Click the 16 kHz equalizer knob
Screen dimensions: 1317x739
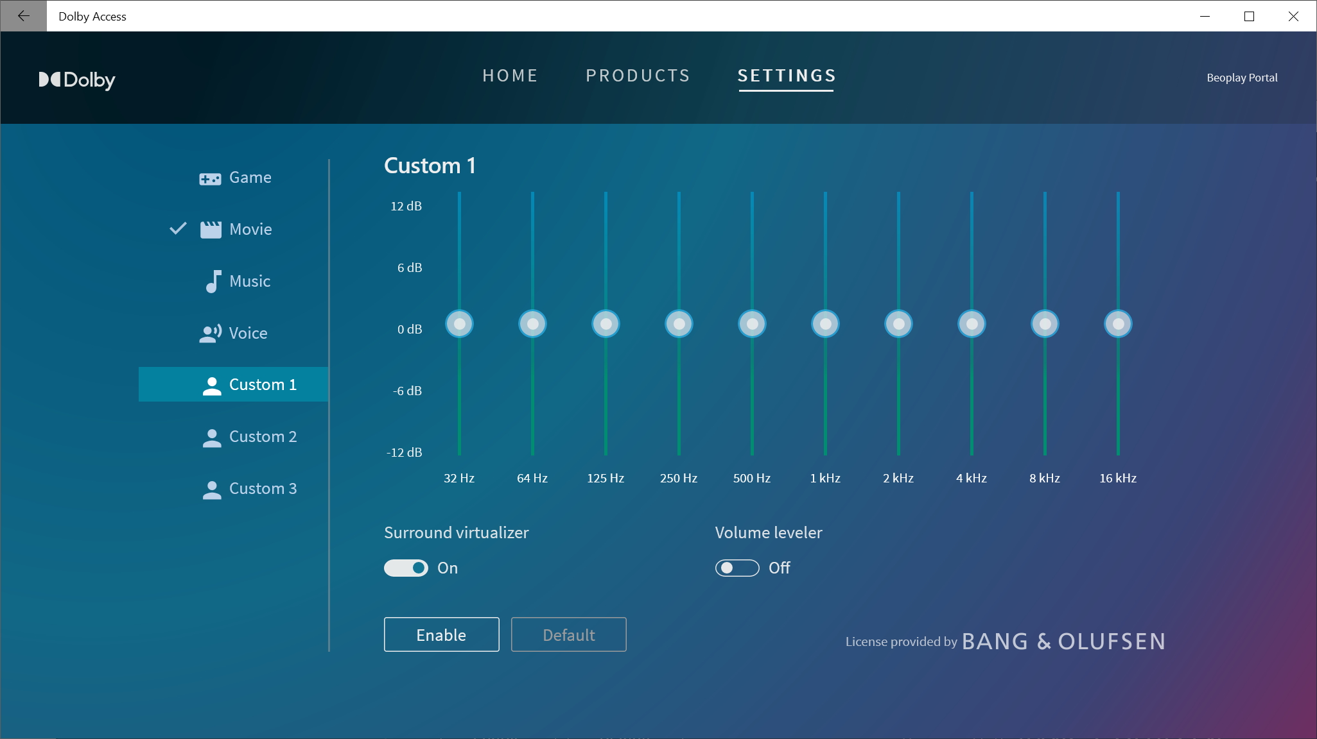click(x=1118, y=324)
